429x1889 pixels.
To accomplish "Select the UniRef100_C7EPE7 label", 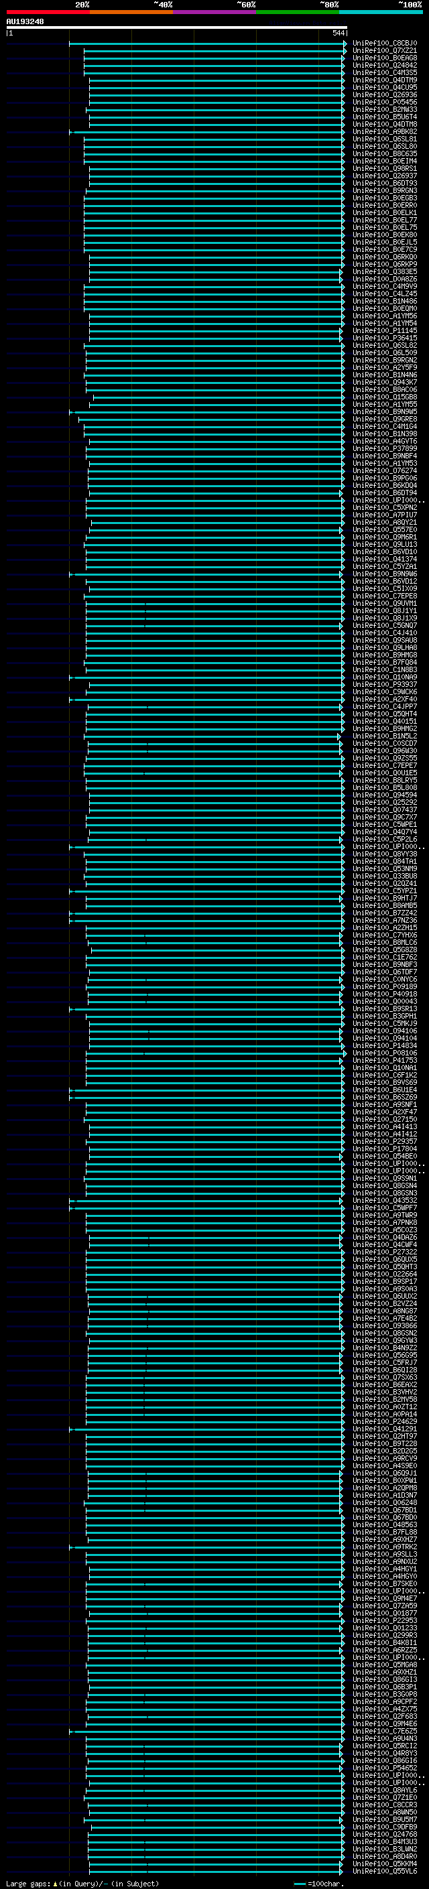I will pos(384,765).
